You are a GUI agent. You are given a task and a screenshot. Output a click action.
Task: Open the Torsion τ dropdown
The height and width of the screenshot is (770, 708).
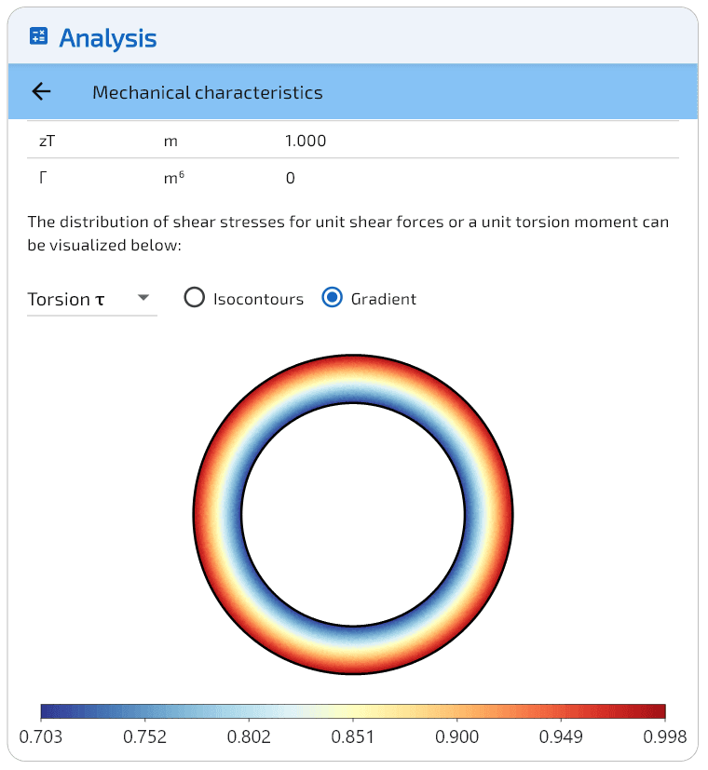coord(91,299)
